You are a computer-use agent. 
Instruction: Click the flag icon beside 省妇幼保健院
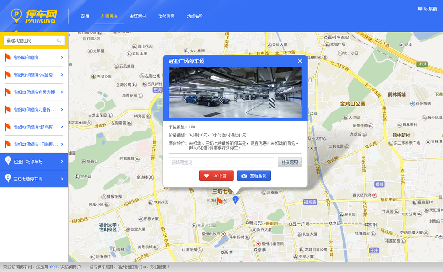click(x=8, y=58)
